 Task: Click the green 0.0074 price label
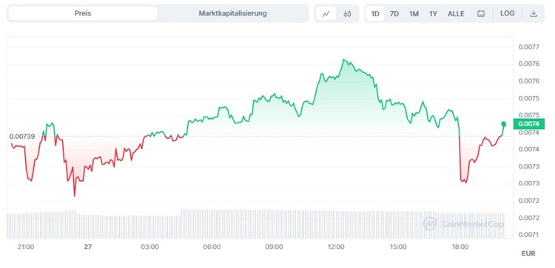click(x=528, y=124)
